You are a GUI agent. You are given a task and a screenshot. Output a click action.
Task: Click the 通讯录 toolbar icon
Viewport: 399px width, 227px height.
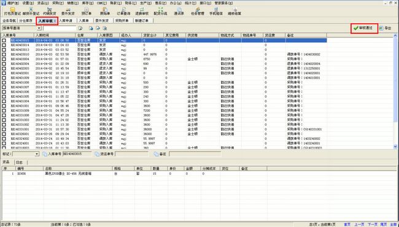(x=179, y=11)
